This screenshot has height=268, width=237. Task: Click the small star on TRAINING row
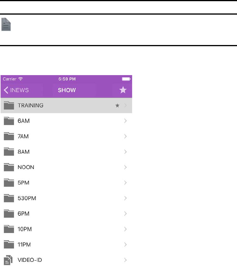[117, 106]
